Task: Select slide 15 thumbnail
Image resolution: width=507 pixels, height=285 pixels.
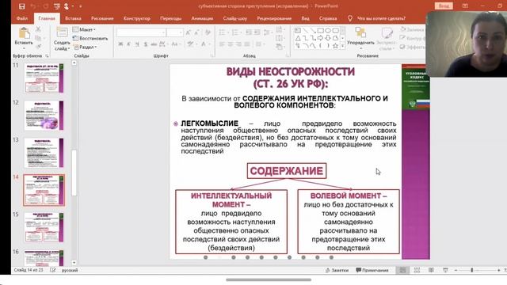Action: pos(44,227)
